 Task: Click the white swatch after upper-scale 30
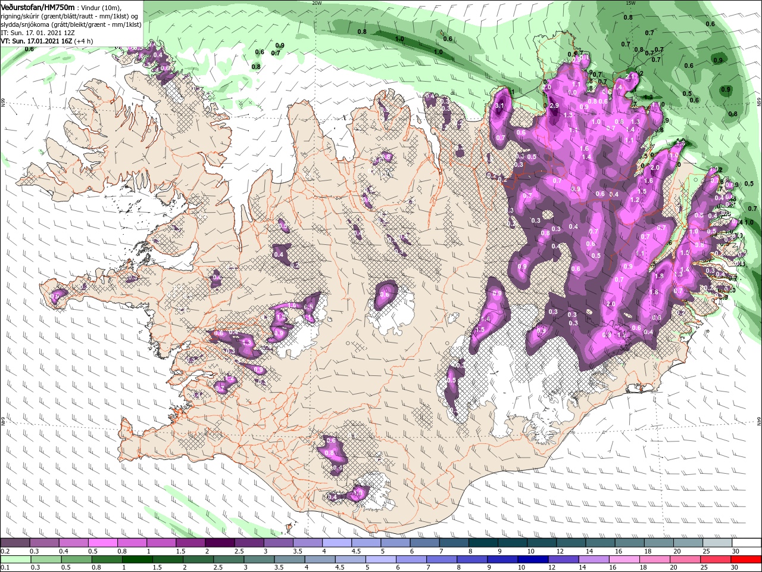click(x=746, y=542)
